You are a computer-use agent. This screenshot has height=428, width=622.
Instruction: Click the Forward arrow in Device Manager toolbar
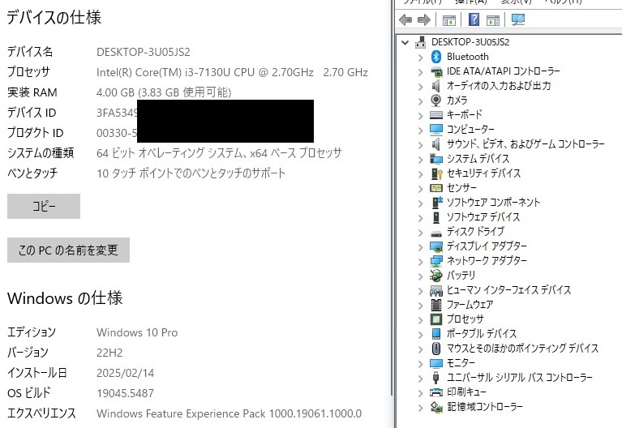[424, 19]
